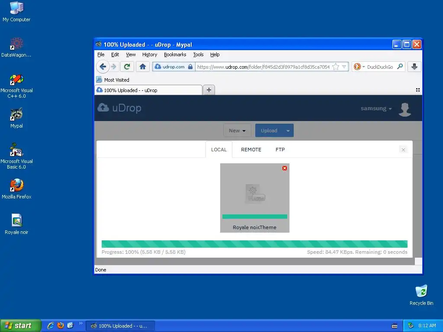Select Microsoft Visual C++ 6.0 desktop icon
Viewport: 443px width, 332px height.
16,86
